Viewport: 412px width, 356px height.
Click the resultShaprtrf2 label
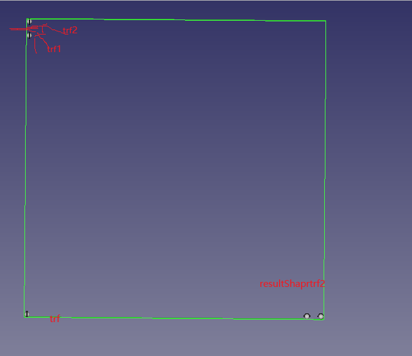[292, 284]
